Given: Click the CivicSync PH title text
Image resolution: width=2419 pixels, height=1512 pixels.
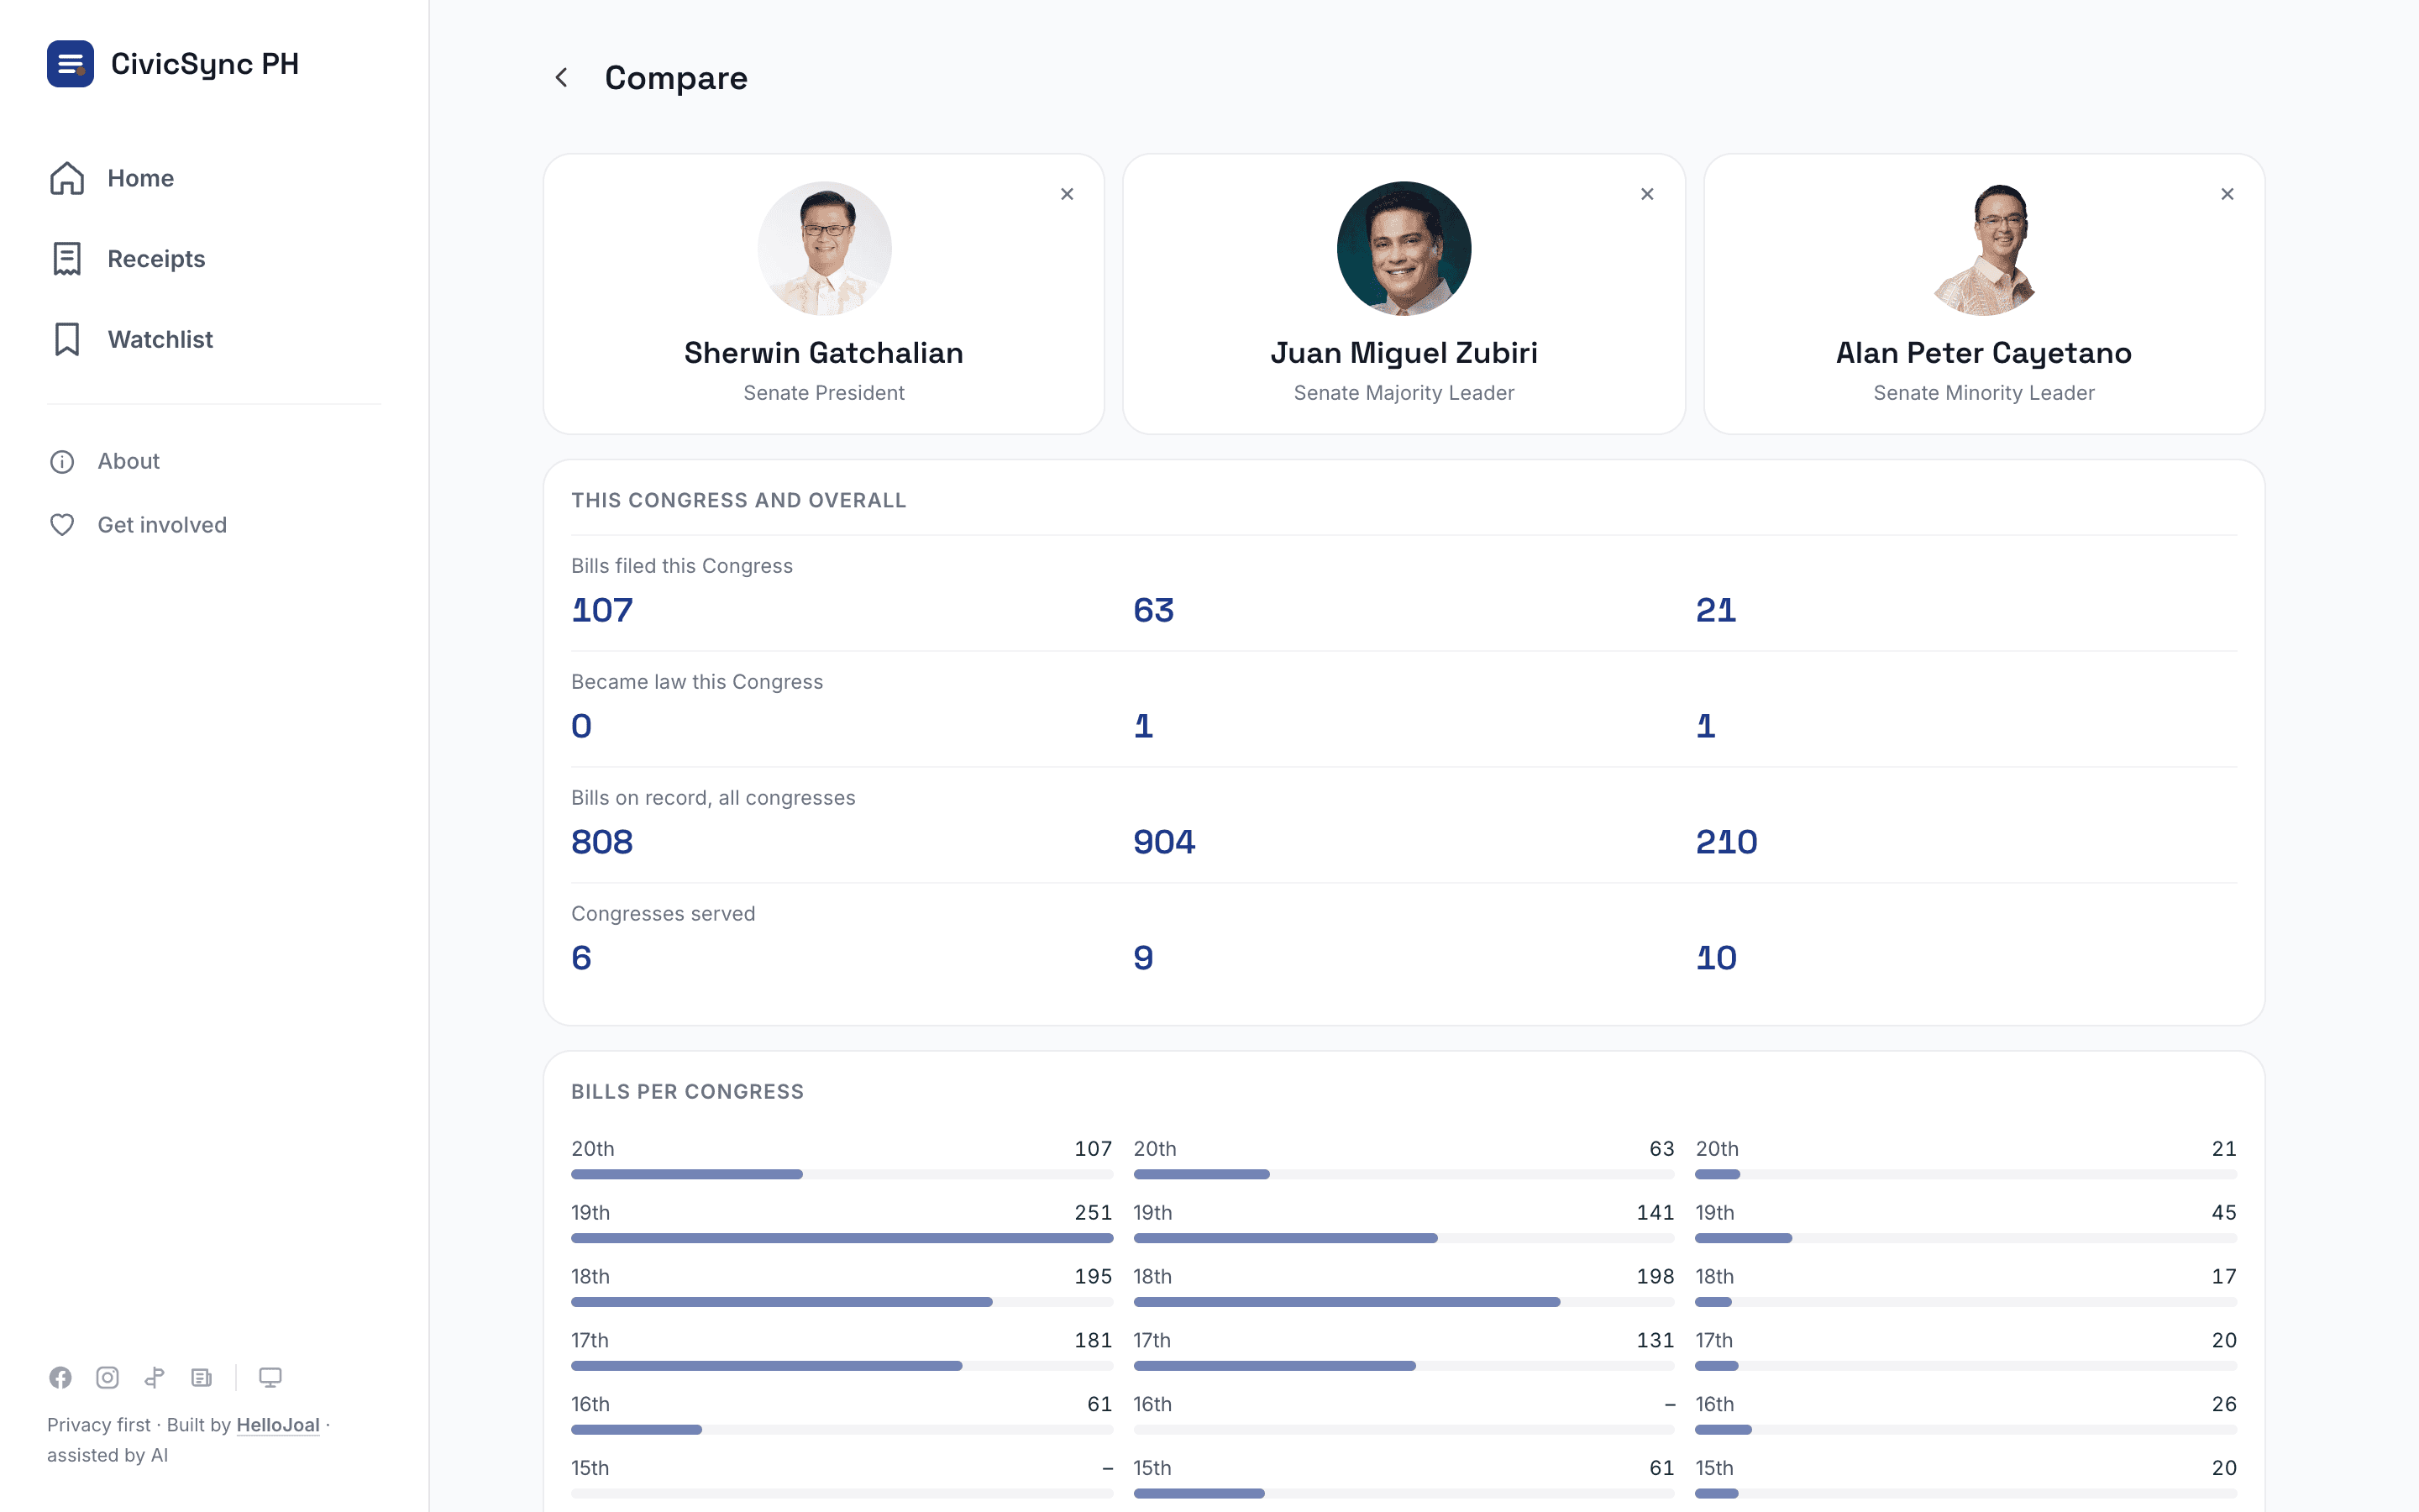Looking at the screenshot, I should point(205,64).
